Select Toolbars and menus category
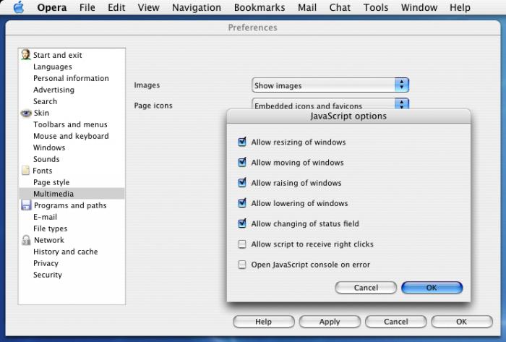 pos(70,124)
